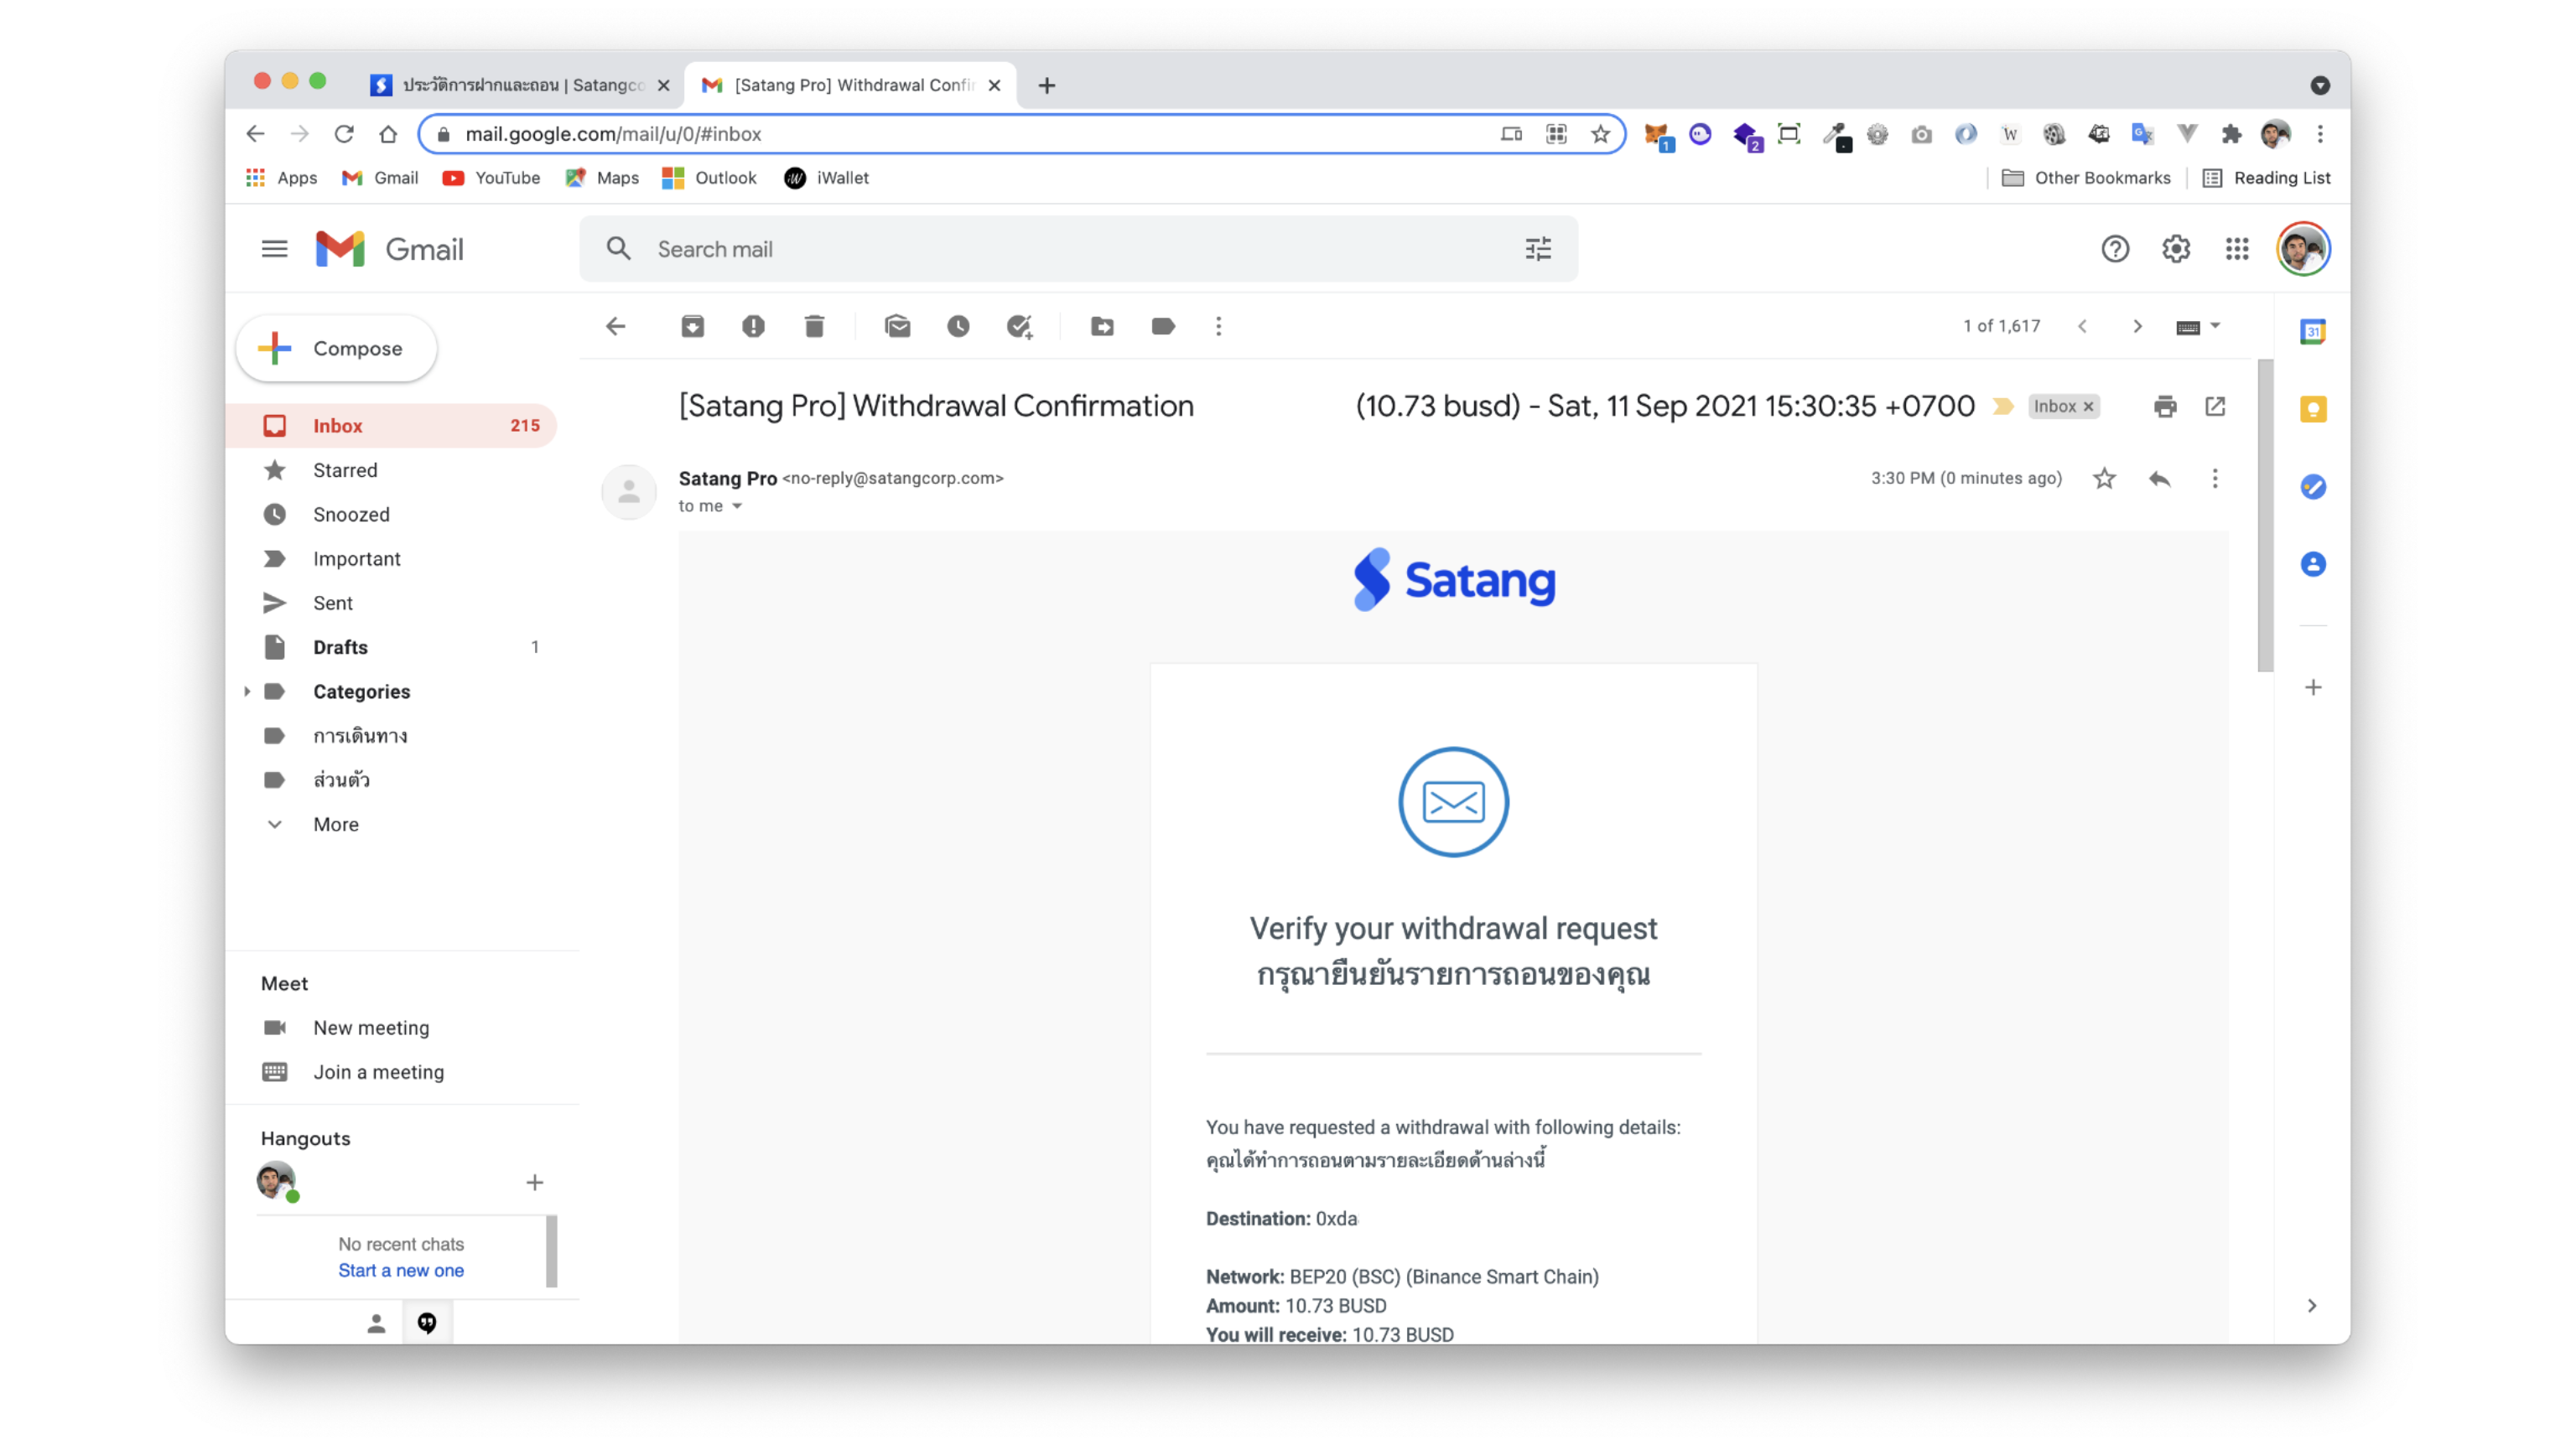2576x1445 pixels.
Task: Open the message's three-dot more menu
Action: coord(2215,479)
